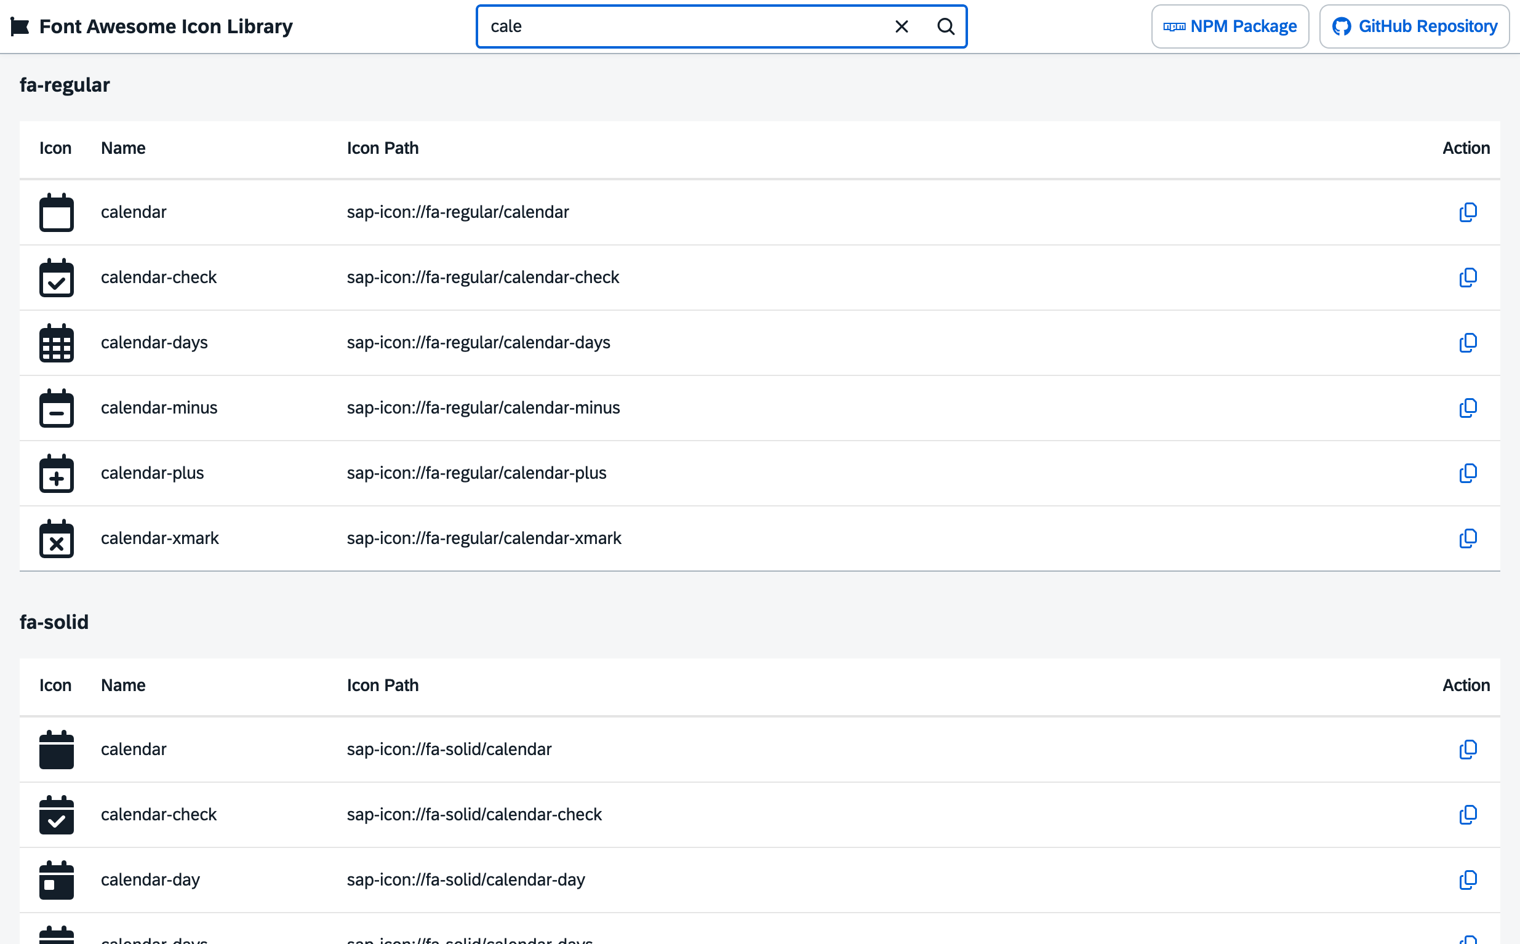Copy the fa-regular calendar icon path
The height and width of the screenshot is (944, 1520).
pyautogui.click(x=1468, y=212)
